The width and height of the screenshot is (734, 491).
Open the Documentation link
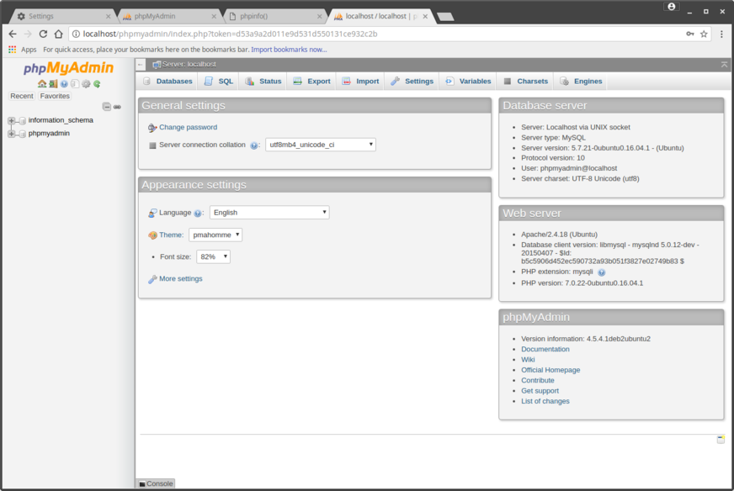click(x=545, y=349)
